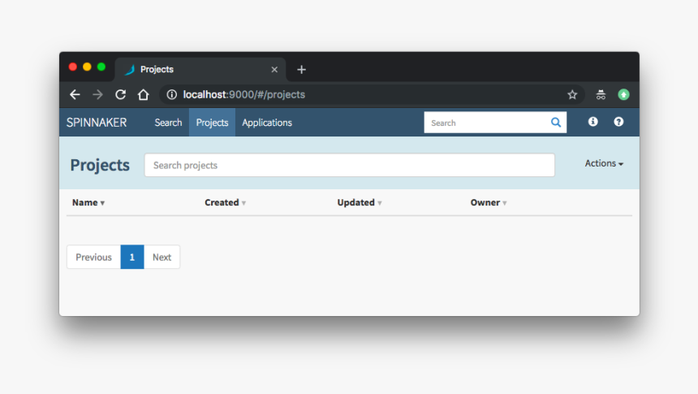This screenshot has width=698, height=394.
Task: Open the Spinnaker help question icon
Action: tap(618, 122)
